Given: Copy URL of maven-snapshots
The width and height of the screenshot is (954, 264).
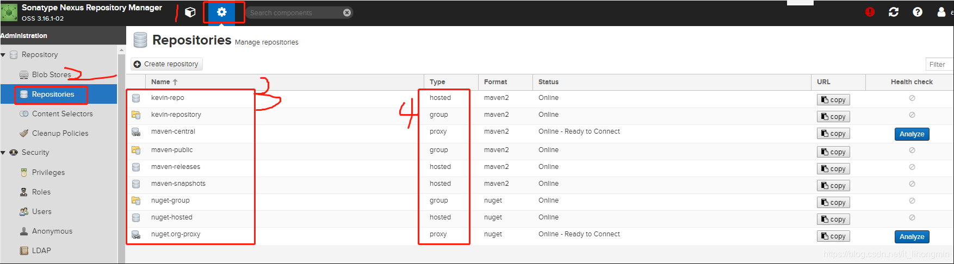Looking at the screenshot, I should click(x=833, y=186).
